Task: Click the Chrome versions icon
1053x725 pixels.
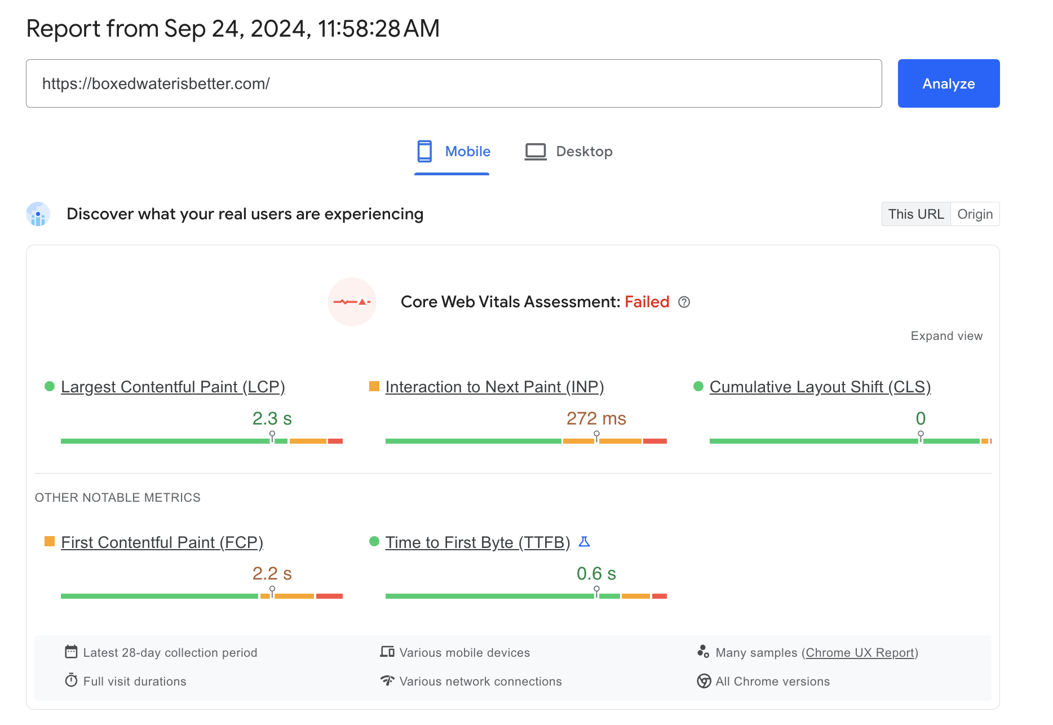Action: [x=704, y=681]
